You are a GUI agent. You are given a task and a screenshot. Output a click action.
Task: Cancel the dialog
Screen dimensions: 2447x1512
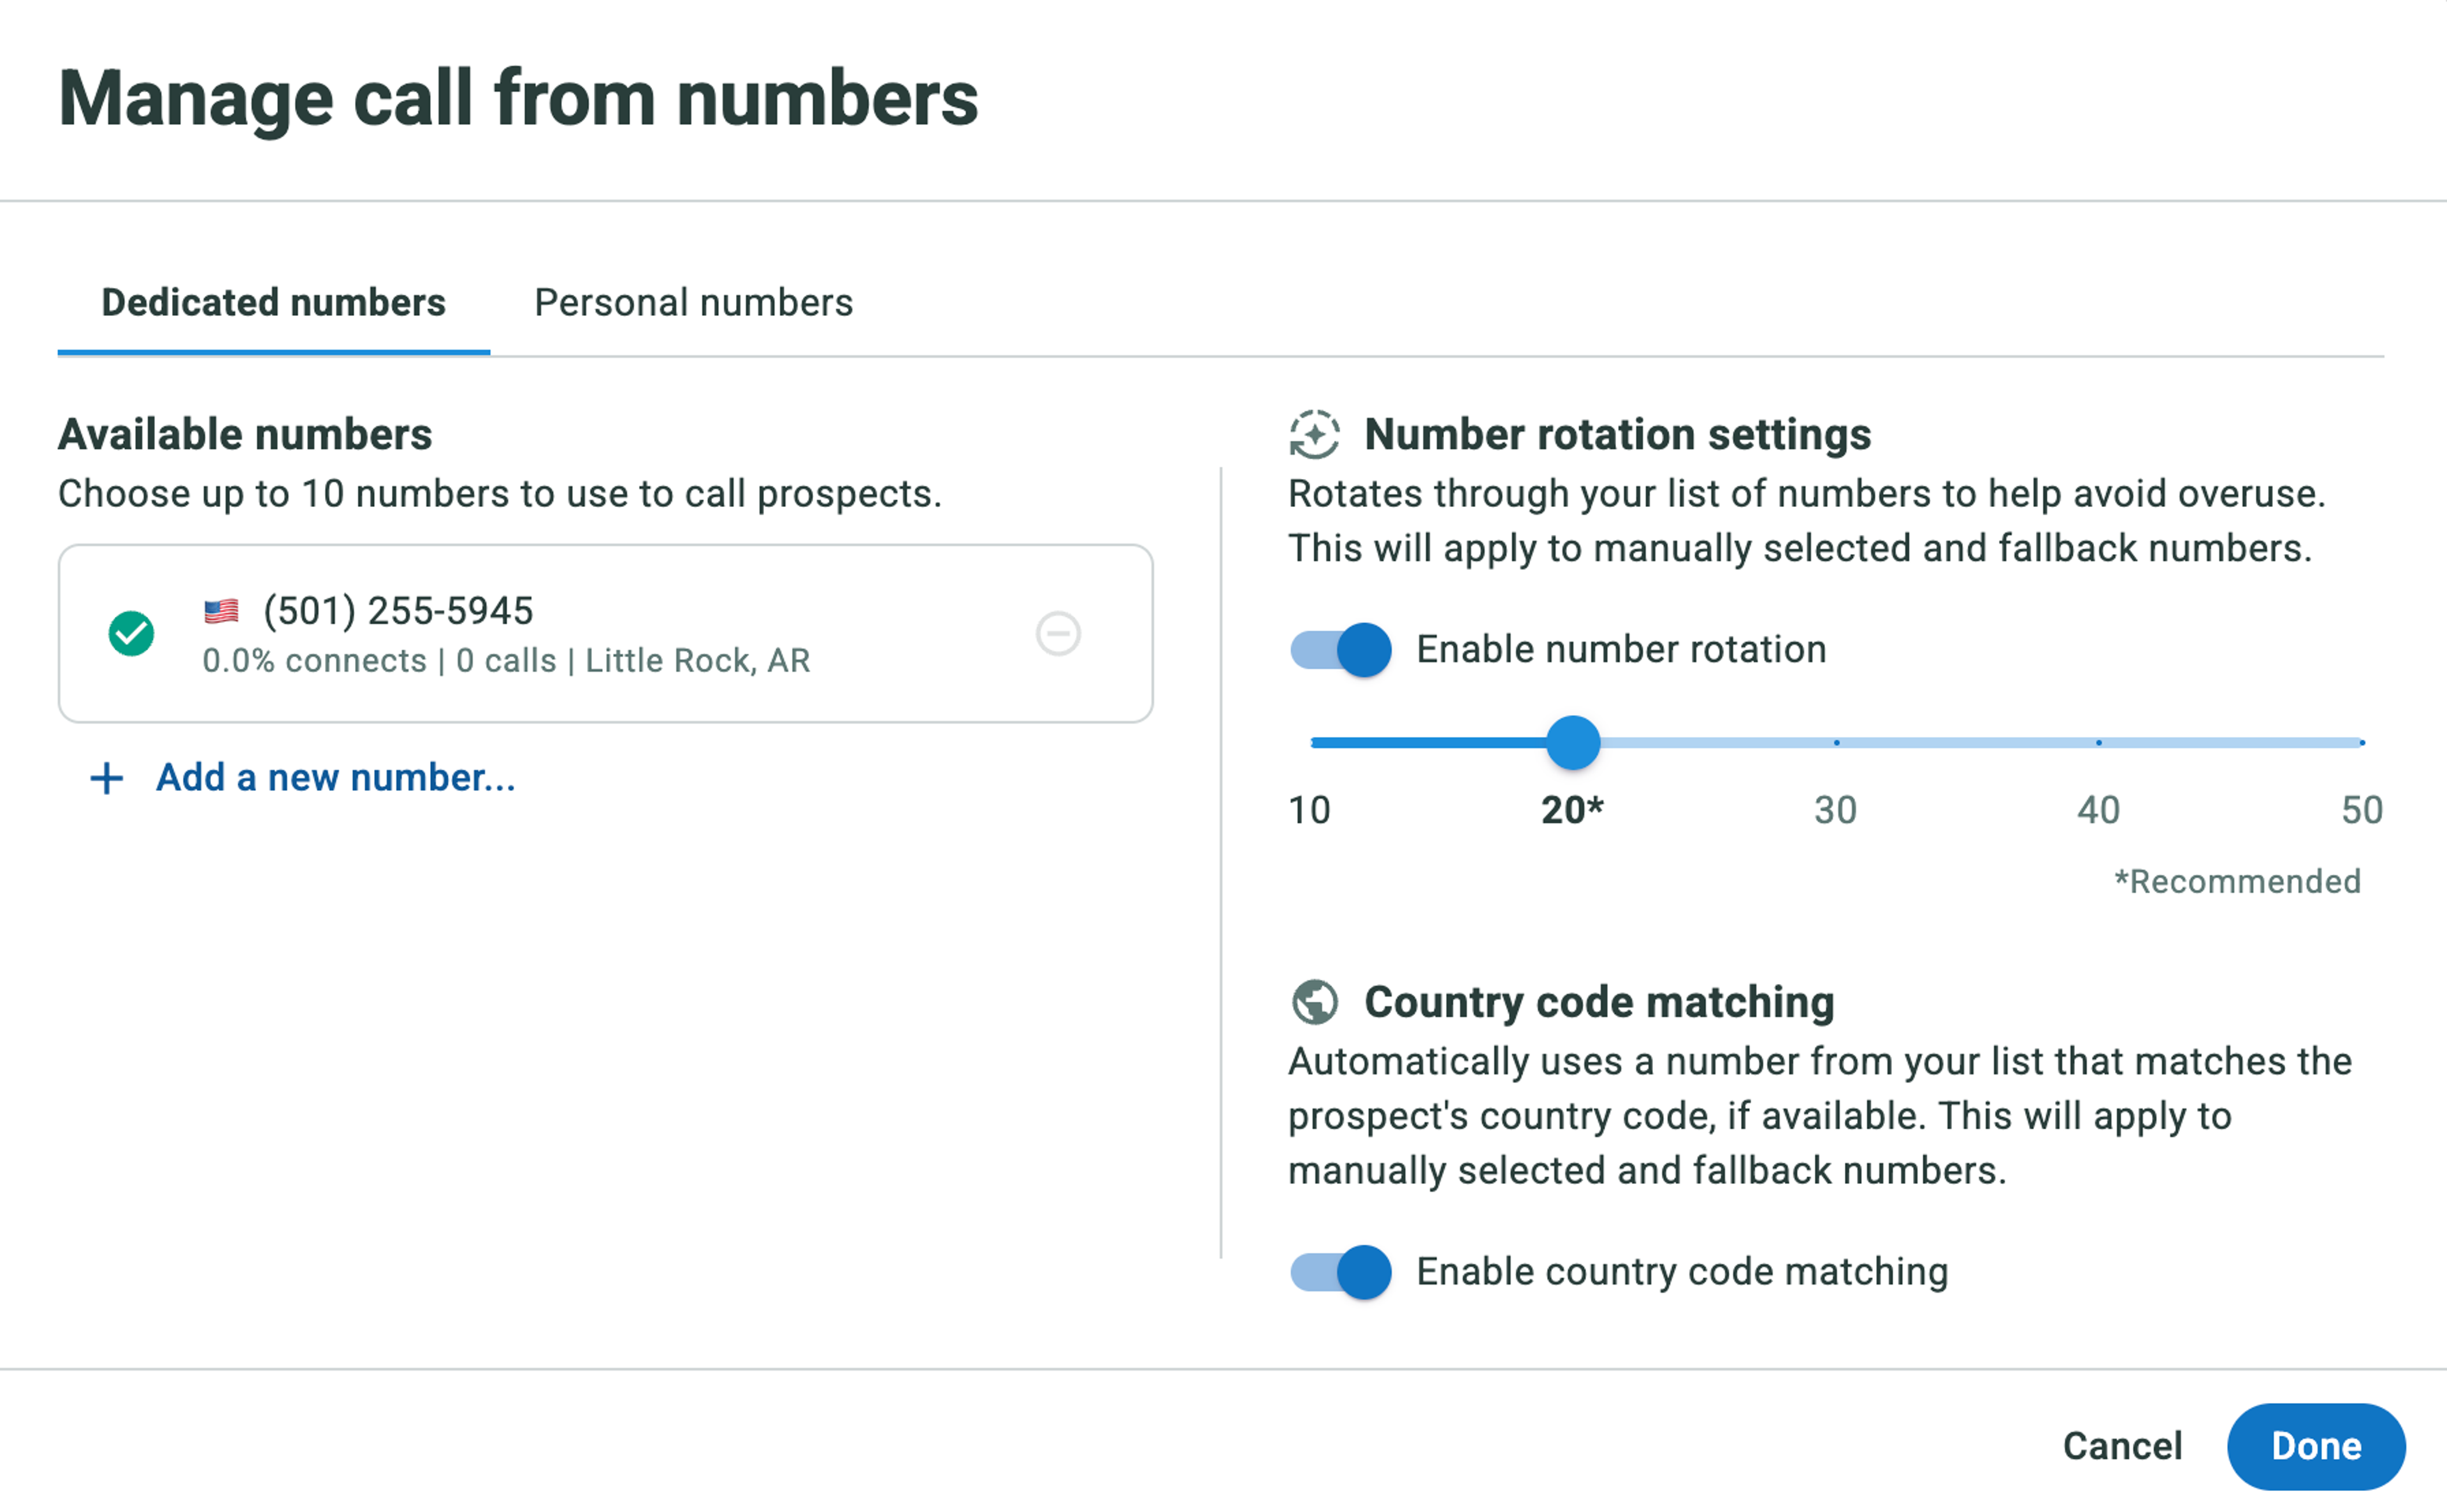2122,1445
